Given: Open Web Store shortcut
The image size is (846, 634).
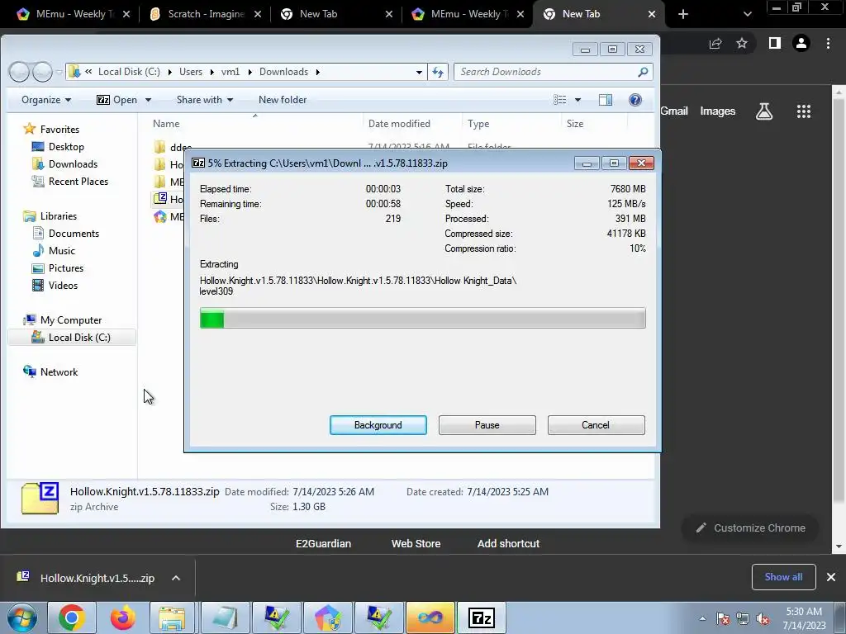Looking at the screenshot, I should 416,543.
